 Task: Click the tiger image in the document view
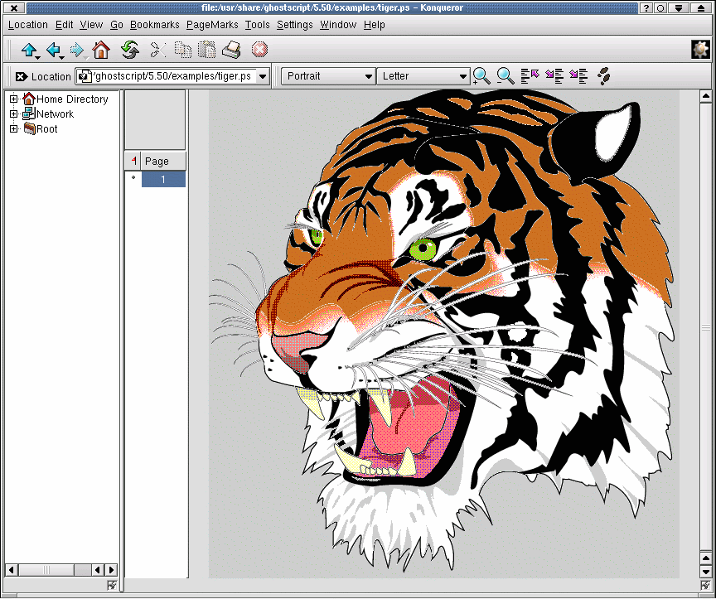tap(444, 334)
